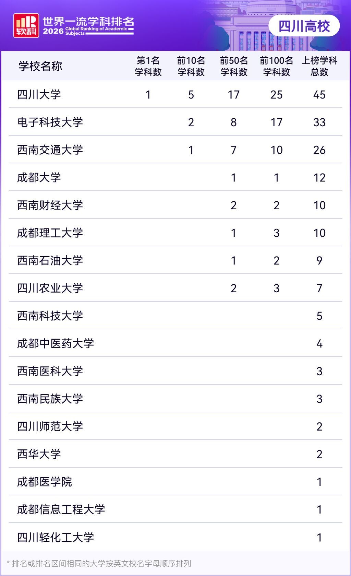Click the 前10名学科数 column header
This screenshot has height=576, width=351.
click(x=191, y=66)
